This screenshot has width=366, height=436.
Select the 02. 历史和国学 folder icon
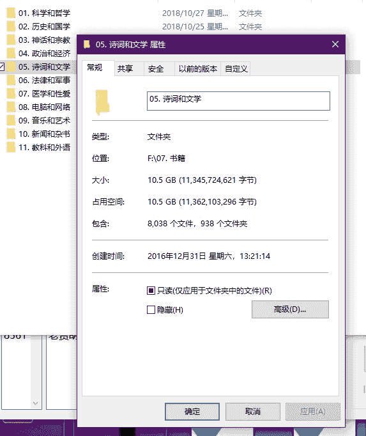pos(11,26)
